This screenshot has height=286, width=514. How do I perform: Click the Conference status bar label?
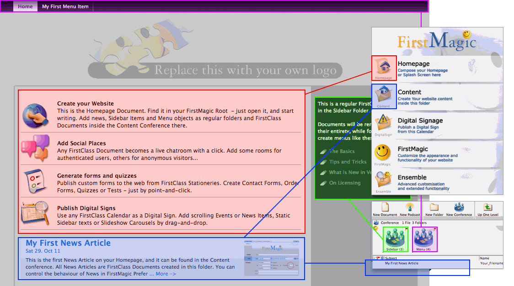point(390,223)
